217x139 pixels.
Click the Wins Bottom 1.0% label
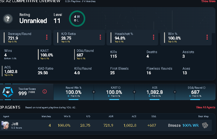(10, 59)
